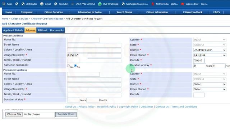
Task: Open the Video editor YouTube bookmark
Action: 194,4
